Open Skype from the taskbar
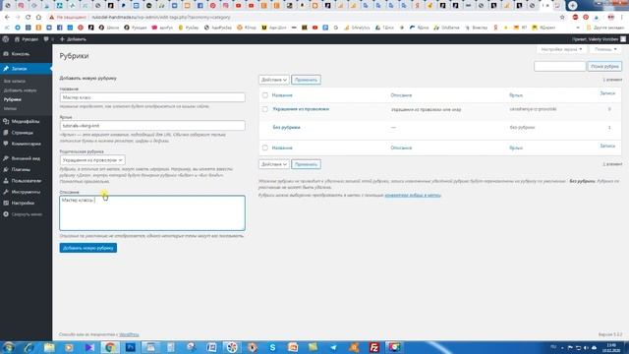This screenshot has width=629, height=354. 272,347
